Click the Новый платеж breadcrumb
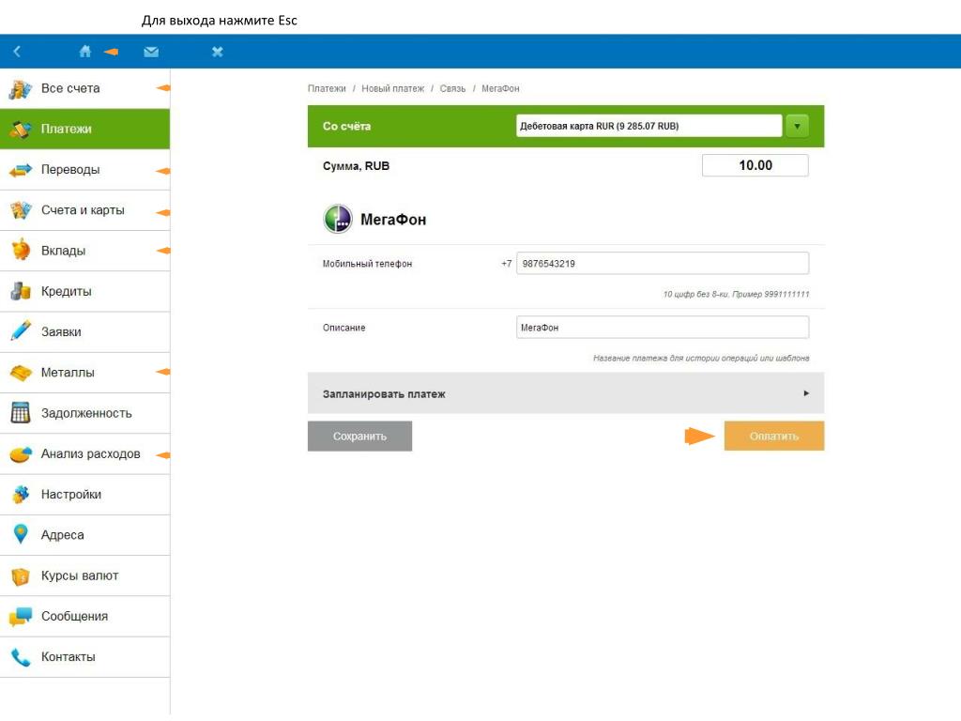This screenshot has height=721, width=961. 392,89
